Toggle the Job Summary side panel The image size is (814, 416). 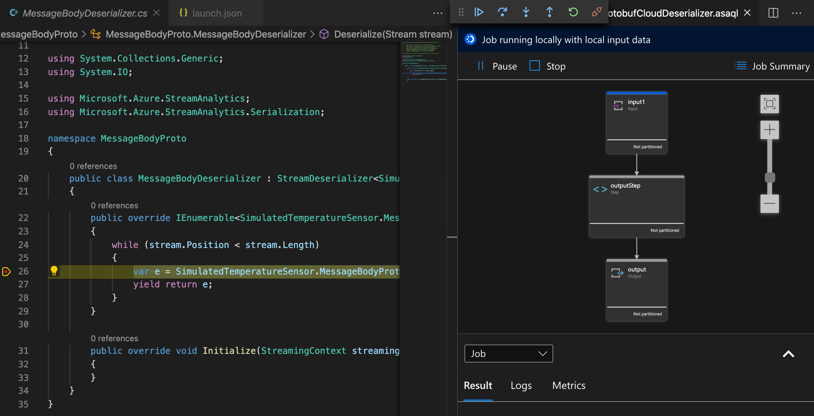(772, 65)
